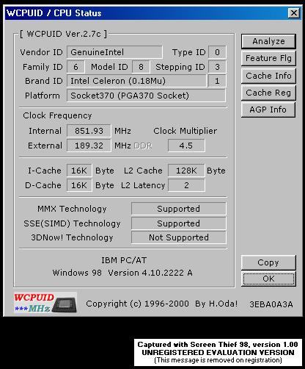Click the Model ID value 8

(x=141, y=67)
